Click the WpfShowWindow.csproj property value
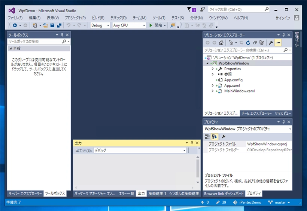 click(267, 144)
